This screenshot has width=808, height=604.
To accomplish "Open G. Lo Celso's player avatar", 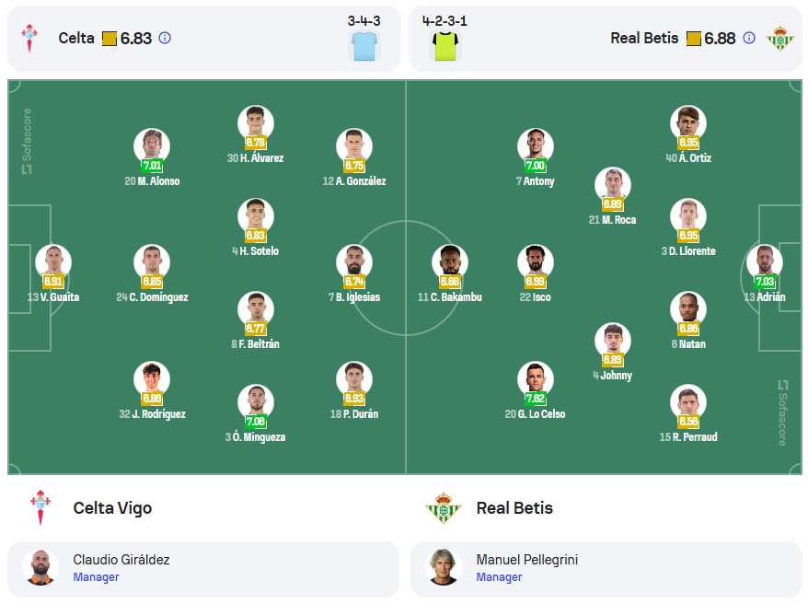I will point(536,378).
